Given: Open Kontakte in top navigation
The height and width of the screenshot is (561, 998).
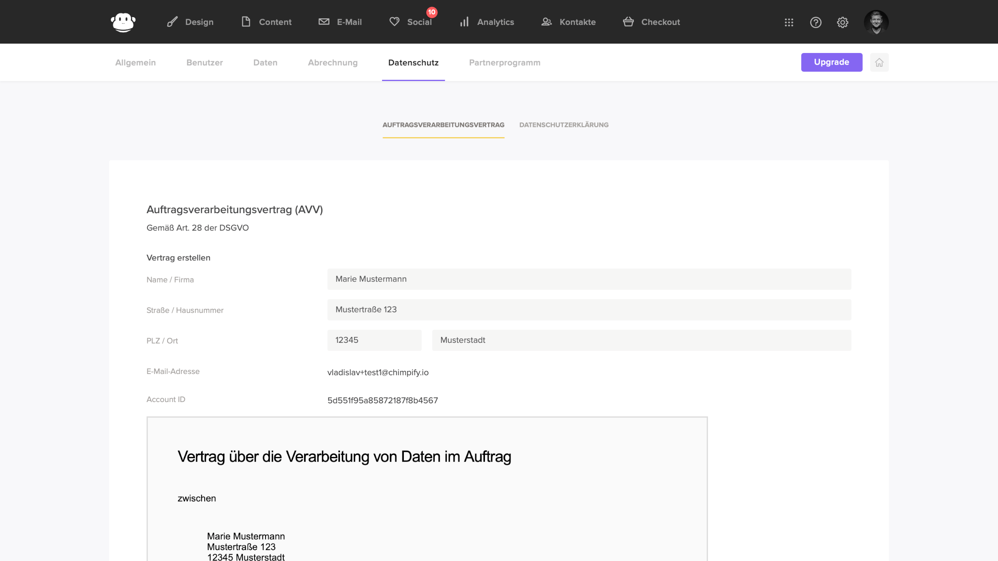Looking at the screenshot, I should click(x=569, y=22).
